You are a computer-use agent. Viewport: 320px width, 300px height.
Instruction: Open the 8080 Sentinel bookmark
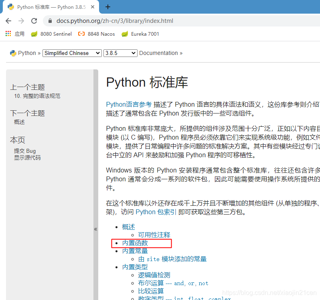51,34
